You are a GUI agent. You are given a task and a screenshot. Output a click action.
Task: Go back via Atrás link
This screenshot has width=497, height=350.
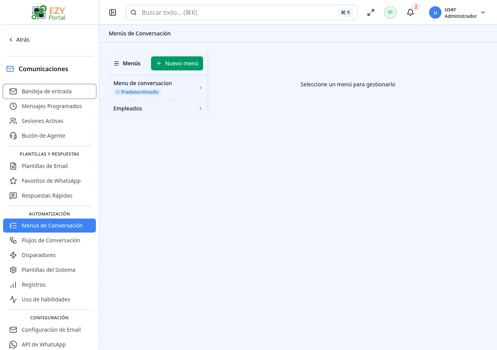tap(19, 40)
